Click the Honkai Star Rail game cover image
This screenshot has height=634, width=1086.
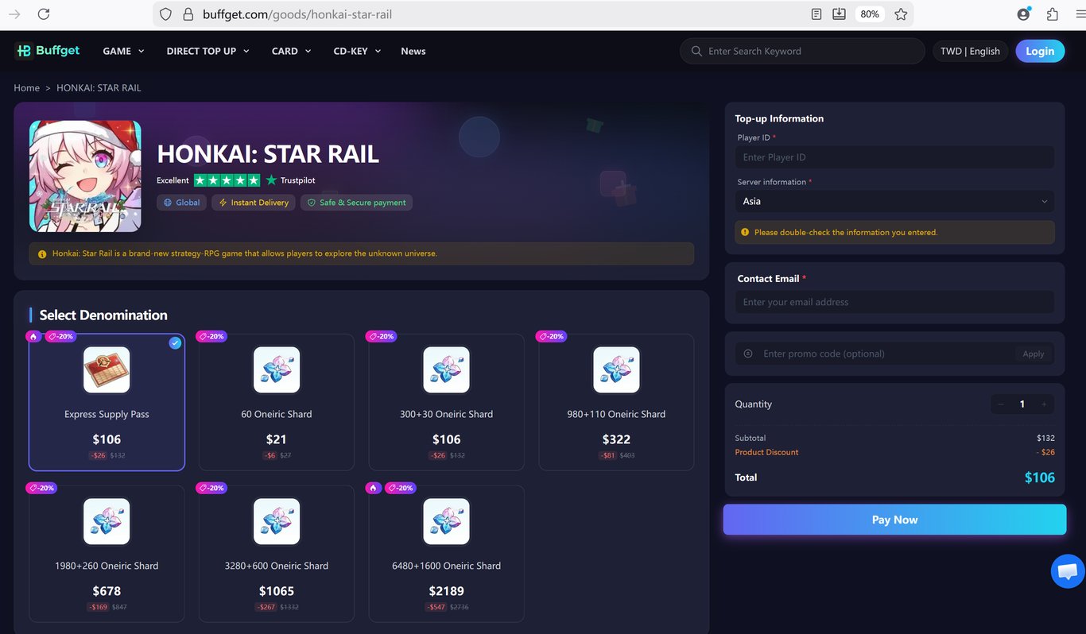pos(85,176)
